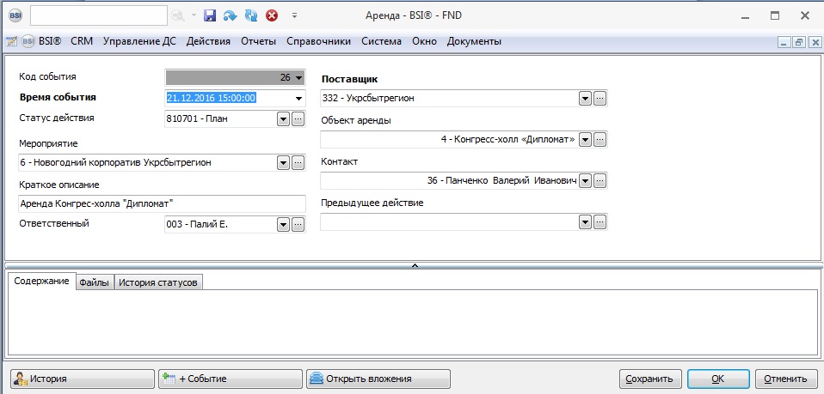
Task: Expand the Статус действия dropdown
Action: point(283,118)
